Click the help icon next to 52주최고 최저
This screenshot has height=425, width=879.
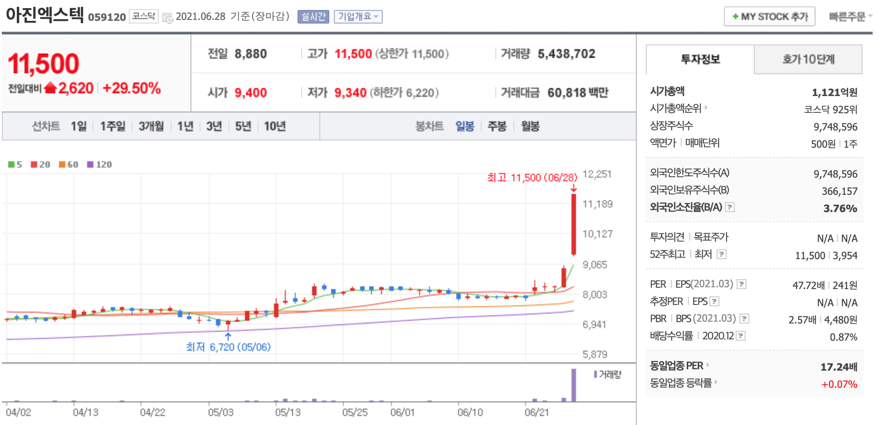point(722,254)
